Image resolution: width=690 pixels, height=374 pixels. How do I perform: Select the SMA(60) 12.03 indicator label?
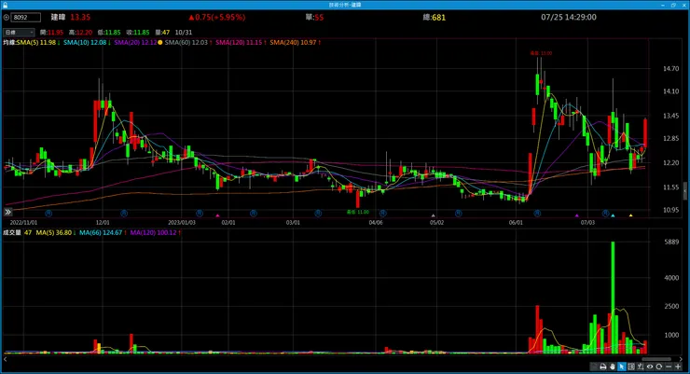[x=188, y=42]
